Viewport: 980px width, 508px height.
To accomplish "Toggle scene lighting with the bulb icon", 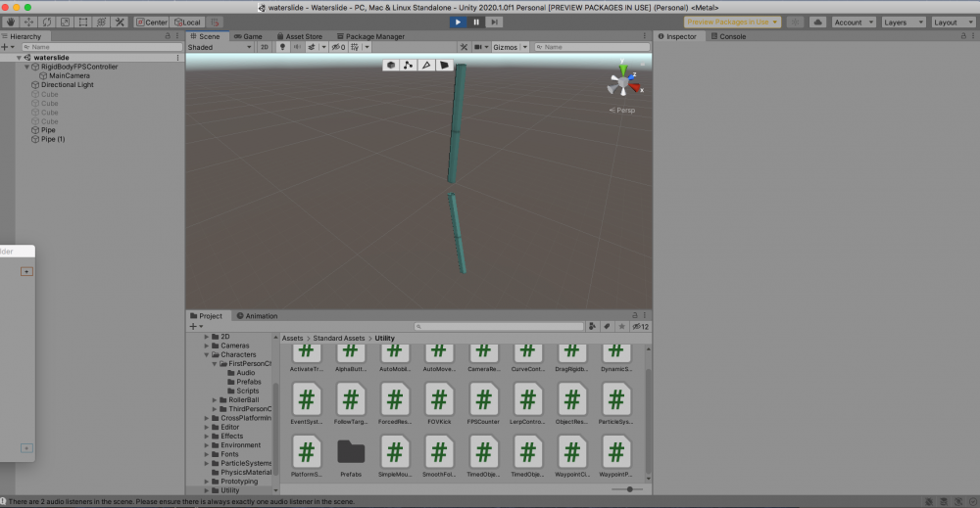I will pyautogui.click(x=282, y=47).
